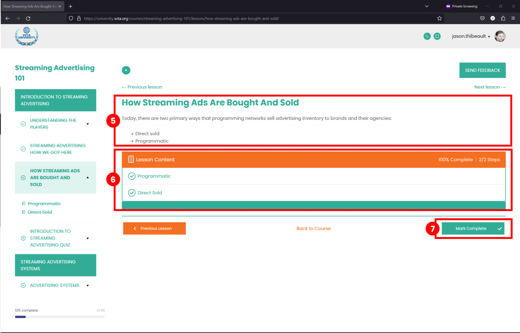Open the jason.thibeault account dropdown
This screenshot has height=333, width=520.
pos(471,36)
